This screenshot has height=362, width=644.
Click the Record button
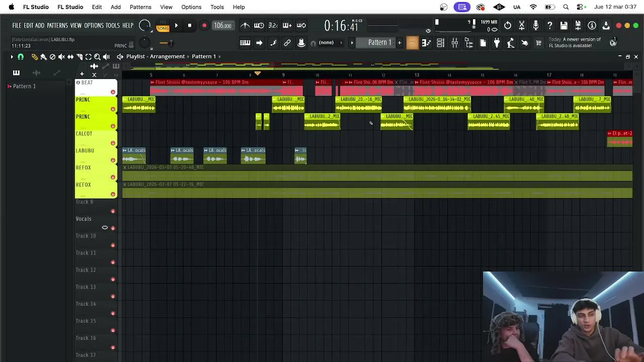204,26
